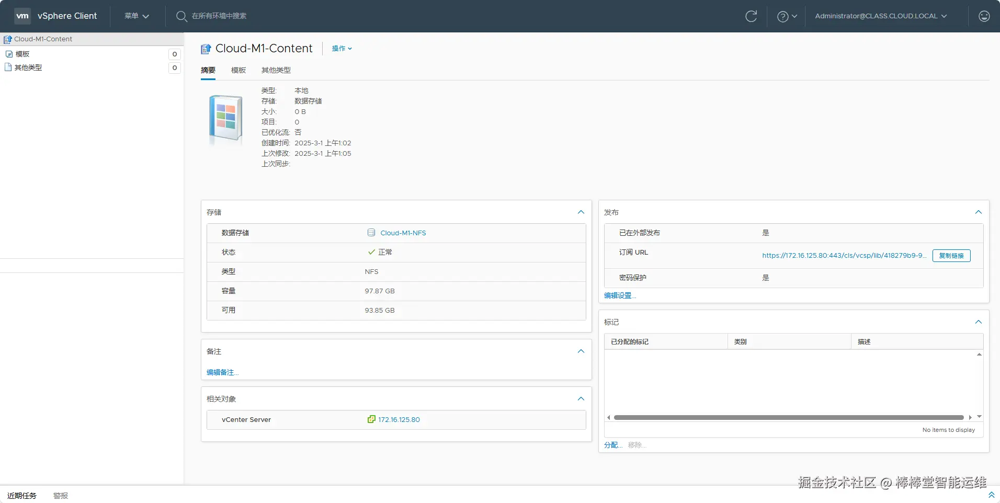1000x503 pixels.
Task: Collapse the 发布 publish panel
Action: click(979, 212)
